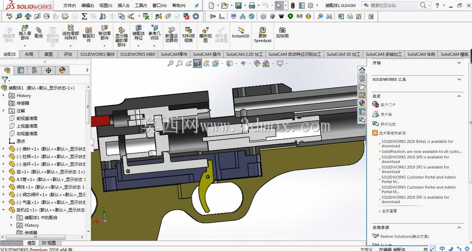Expand the 4.5管<1> component
This screenshot has width=472, height=251.
4,179
